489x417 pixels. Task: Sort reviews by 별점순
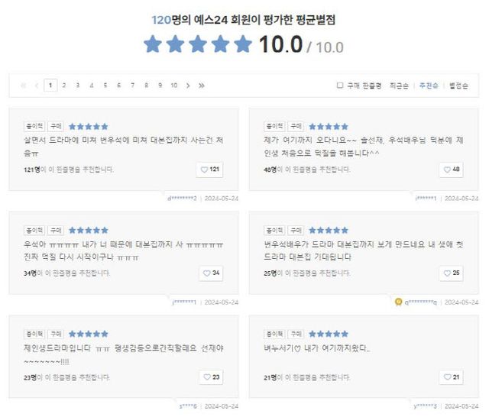(x=458, y=86)
